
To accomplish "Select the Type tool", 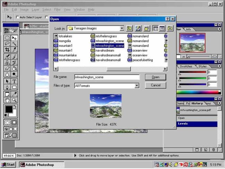I will click(14, 81).
